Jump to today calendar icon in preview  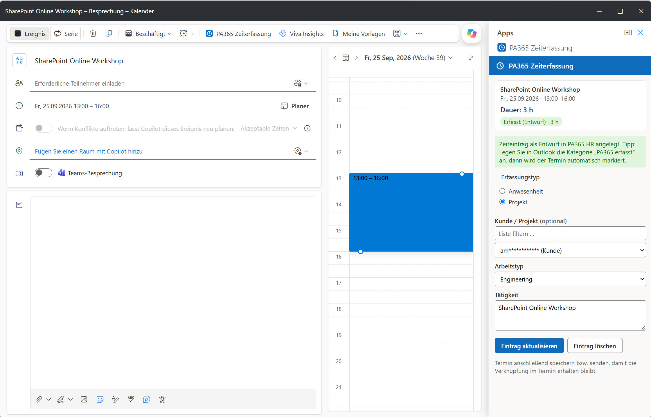tap(346, 58)
